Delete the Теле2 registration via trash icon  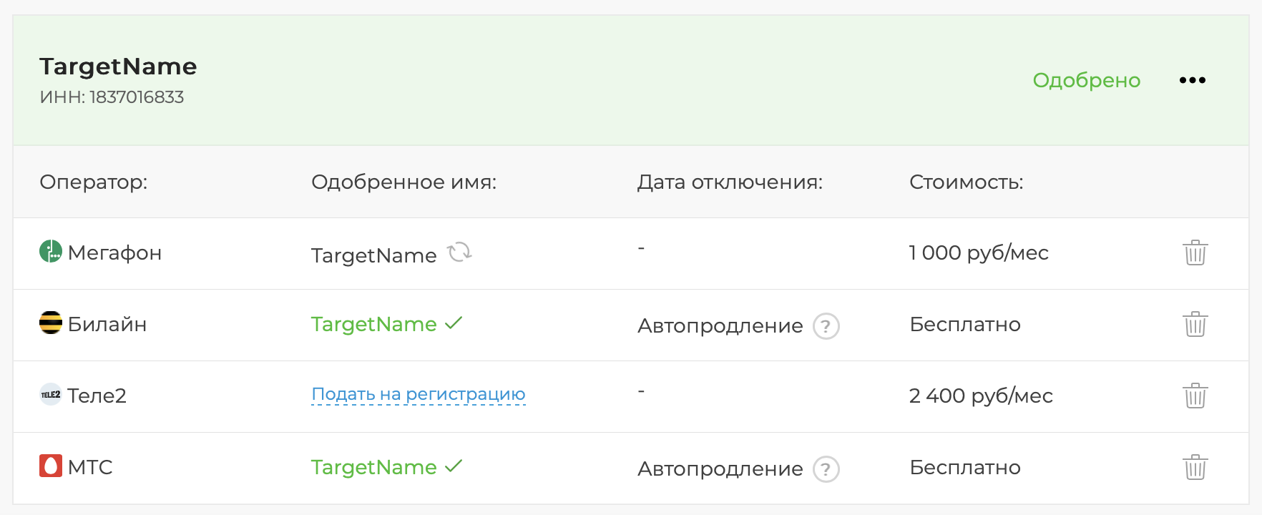1194,396
